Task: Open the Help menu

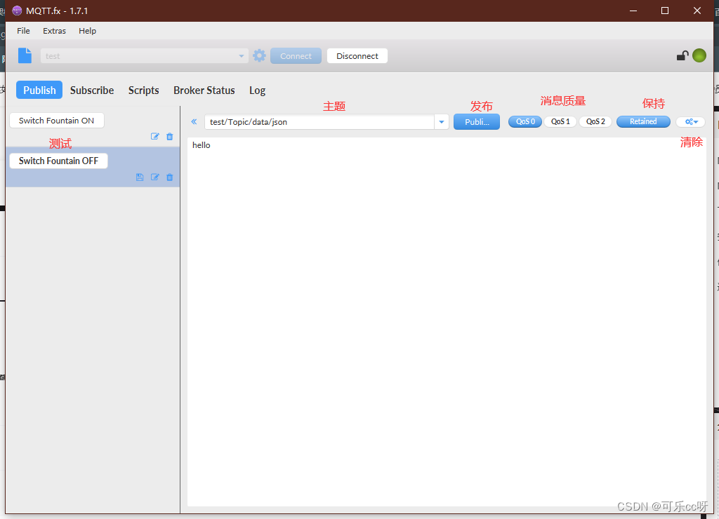Action: pyautogui.click(x=87, y=31)
